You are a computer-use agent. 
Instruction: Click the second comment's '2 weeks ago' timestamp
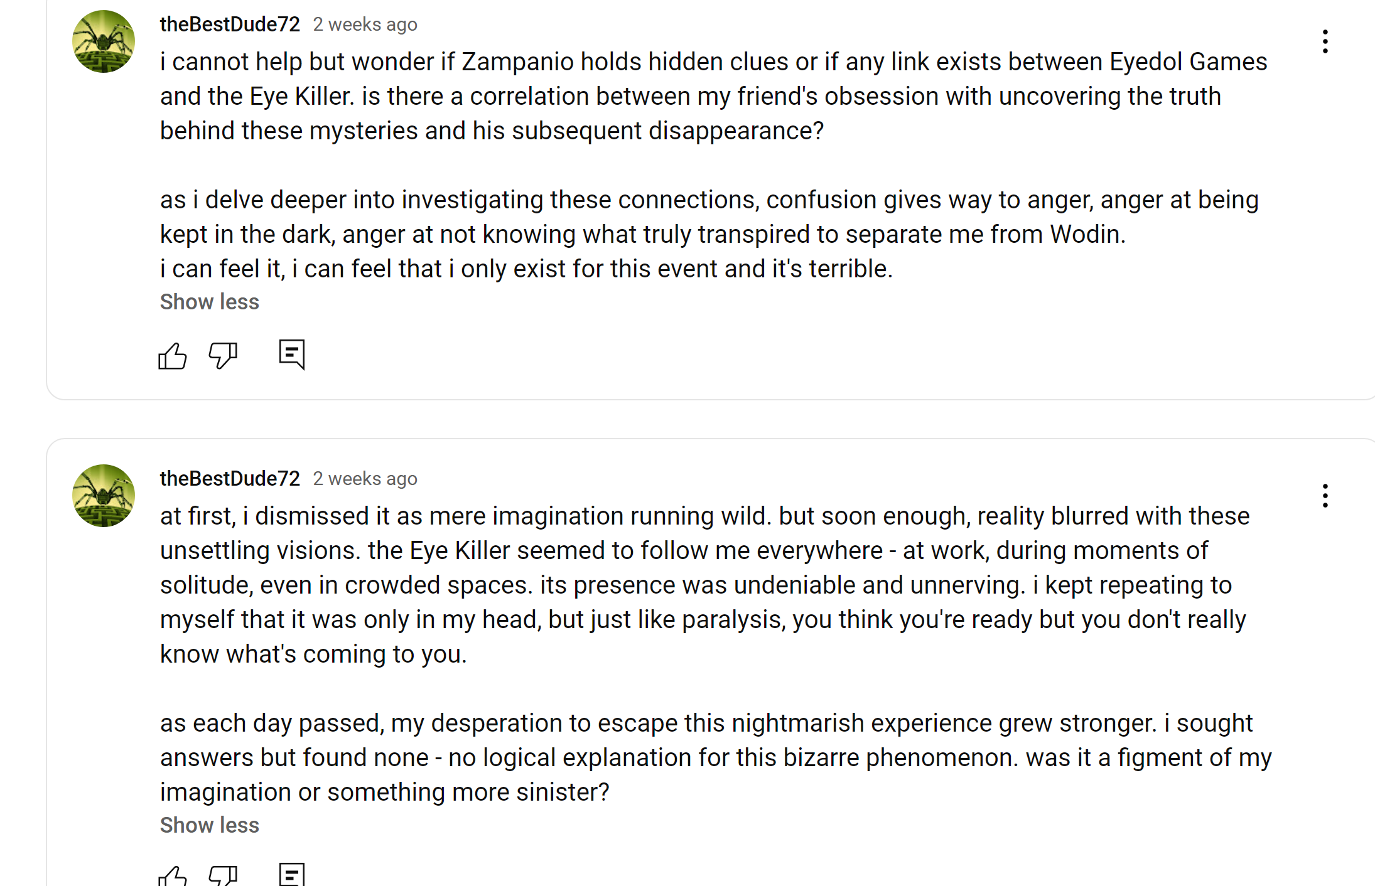(x=365, y=479)
